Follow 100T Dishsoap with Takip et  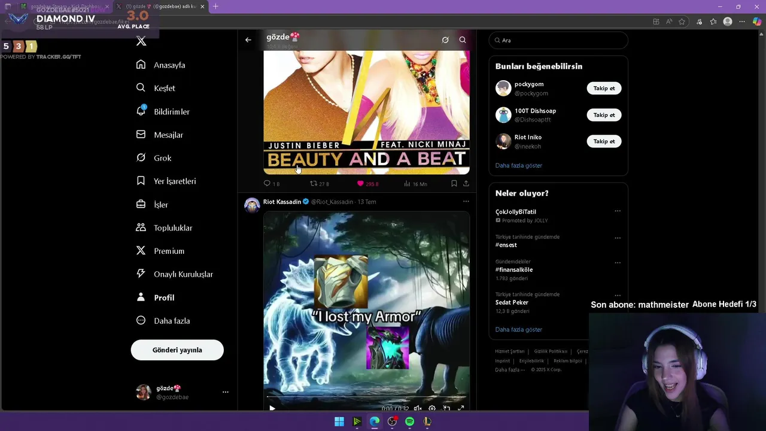point(604,115)
